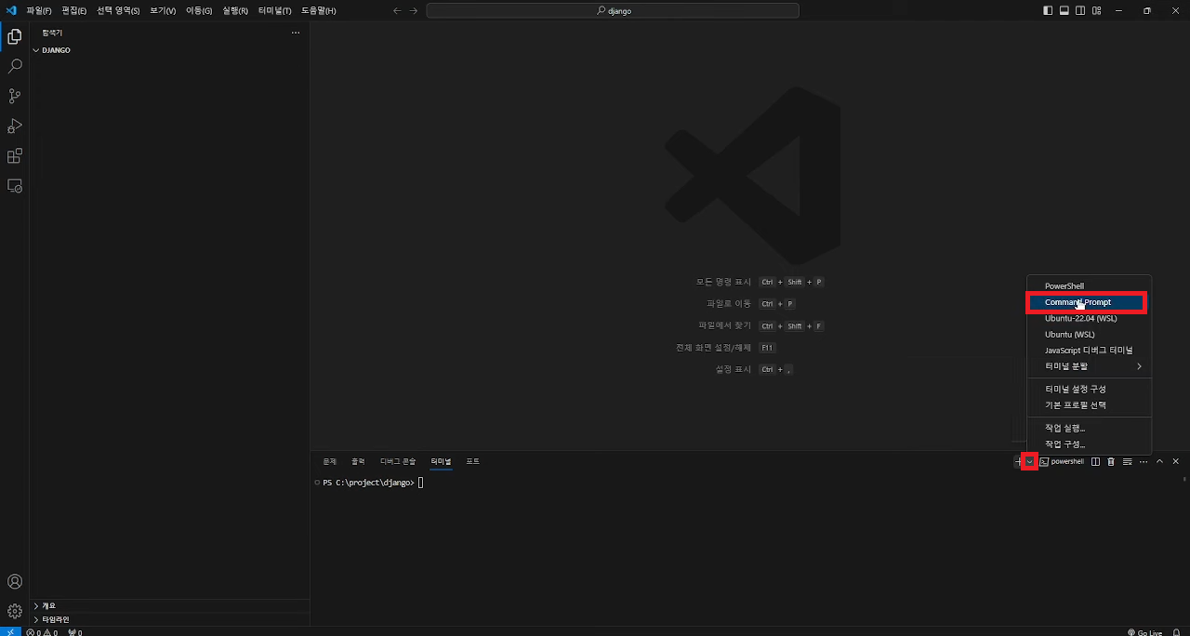Open the 보기(V) menu
1190x636 pixels.
163,10
